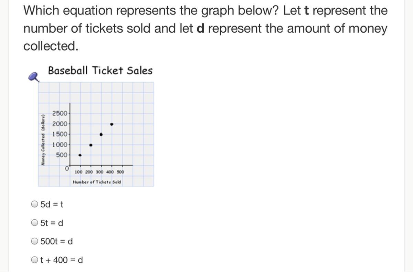Click the "Number of Tickets Sold" axis label

[97, 182]
